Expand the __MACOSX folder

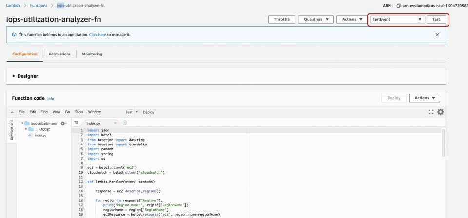pos(26,129)
